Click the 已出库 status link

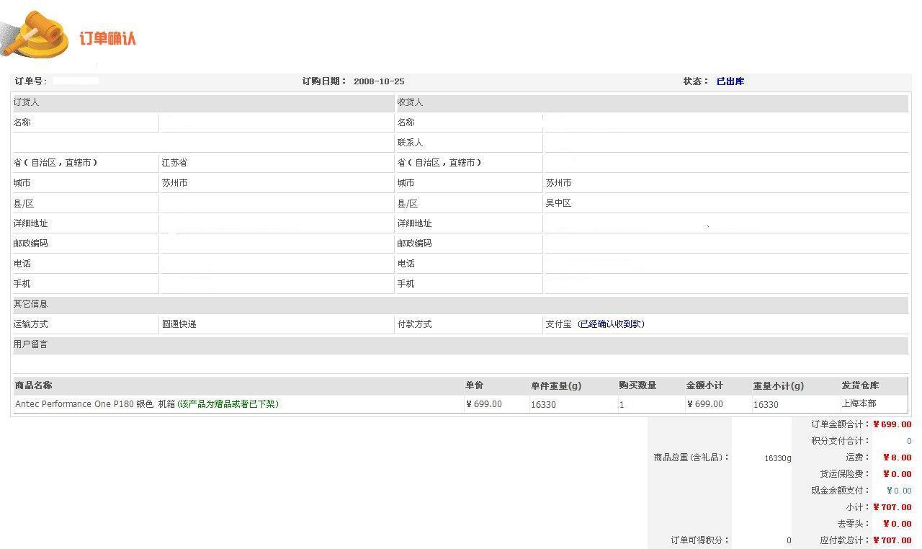click(730, 81)
